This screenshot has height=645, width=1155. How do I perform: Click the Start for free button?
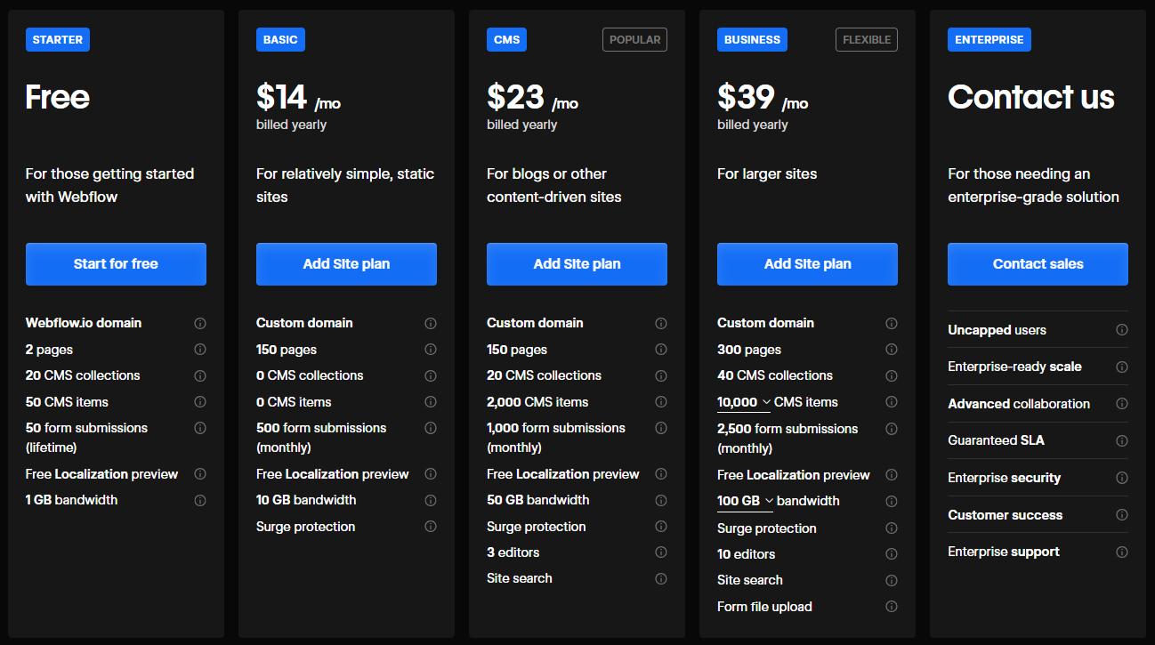coord(116,264)
